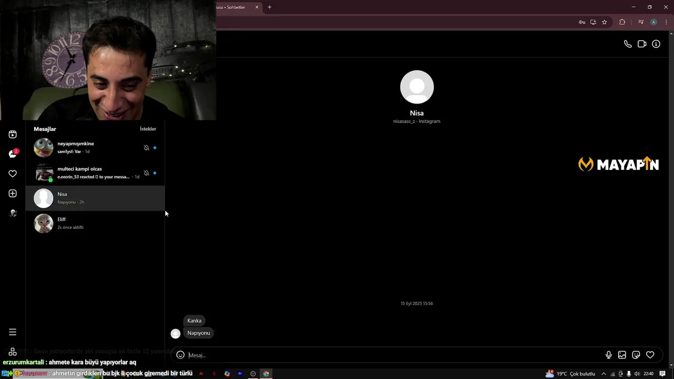
Task: Open volume control in system tray
Action: click(x=637, y=374)
